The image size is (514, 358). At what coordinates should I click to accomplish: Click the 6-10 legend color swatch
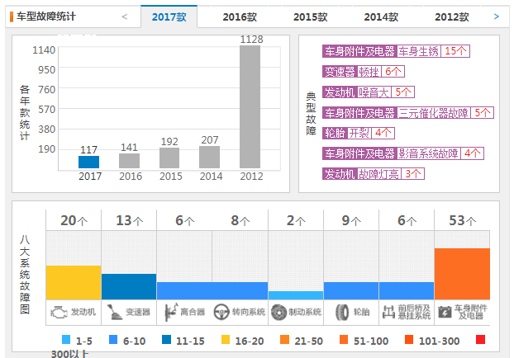coord(113,340)
